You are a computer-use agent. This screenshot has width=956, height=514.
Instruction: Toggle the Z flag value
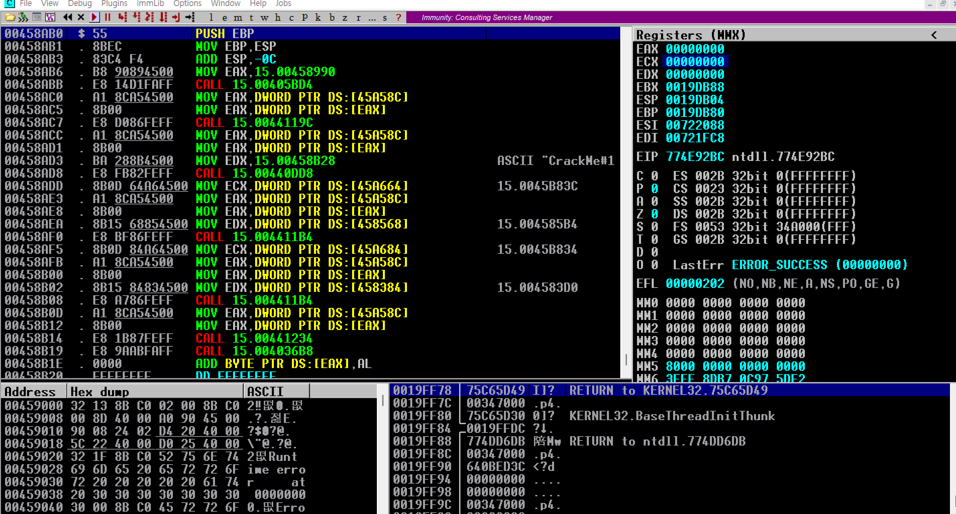654,214
